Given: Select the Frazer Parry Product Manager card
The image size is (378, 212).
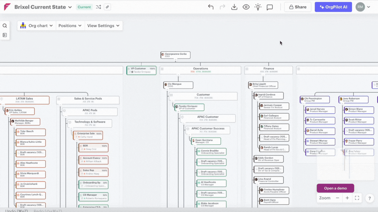Looking at the screenshot, I should (359, 142).
